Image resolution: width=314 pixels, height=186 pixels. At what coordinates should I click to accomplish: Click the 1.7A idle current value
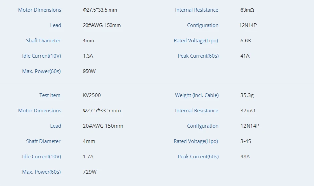click(88, 156)
